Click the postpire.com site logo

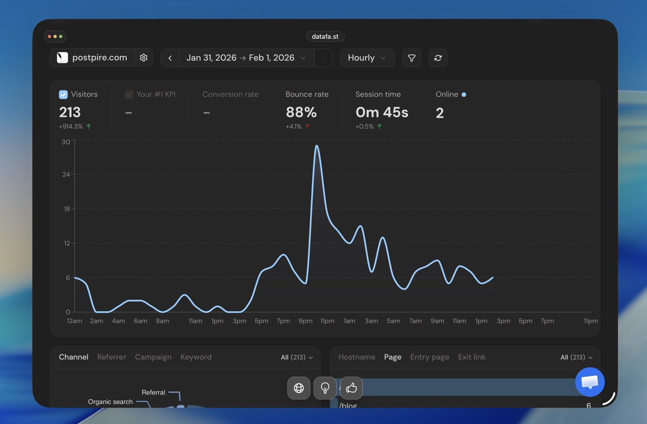[x=62, y=57]
